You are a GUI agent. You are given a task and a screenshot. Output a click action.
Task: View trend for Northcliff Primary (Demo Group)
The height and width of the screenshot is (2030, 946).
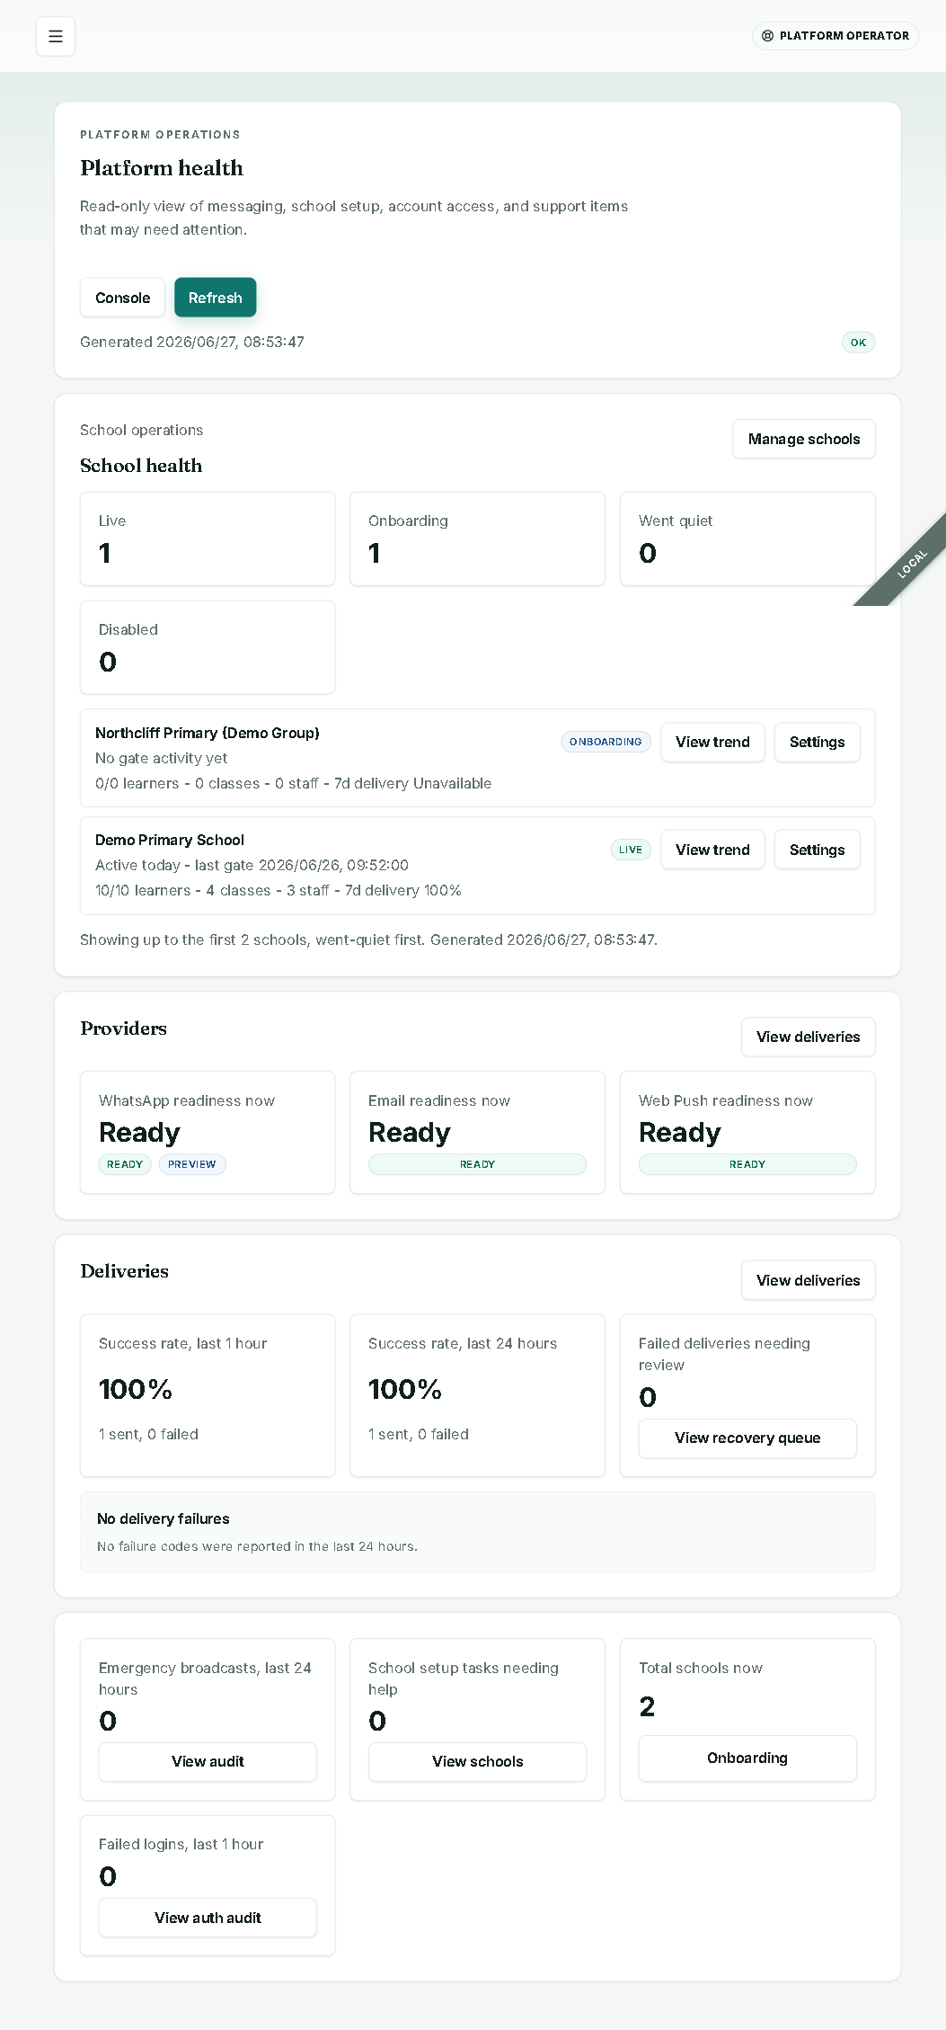pos(712,742)
